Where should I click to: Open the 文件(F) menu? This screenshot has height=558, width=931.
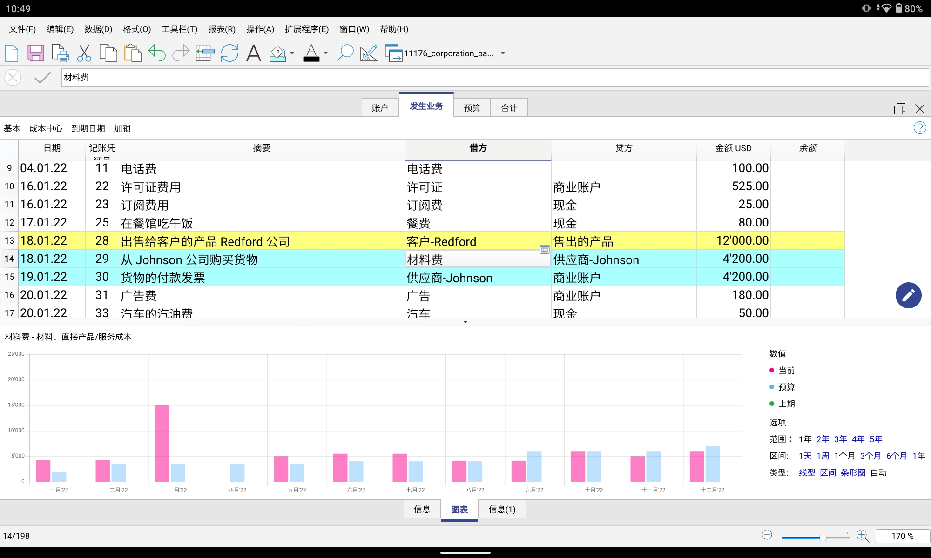[x=22, y=29]
